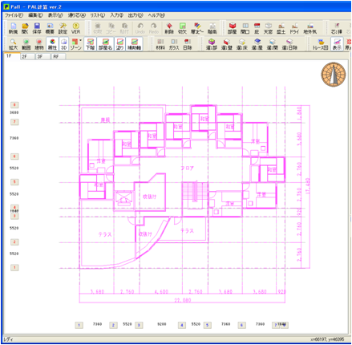Toggle 補助軸 auxiliary axis display
The width and height of the screenshot is (352, 345).
click(134, 44)
